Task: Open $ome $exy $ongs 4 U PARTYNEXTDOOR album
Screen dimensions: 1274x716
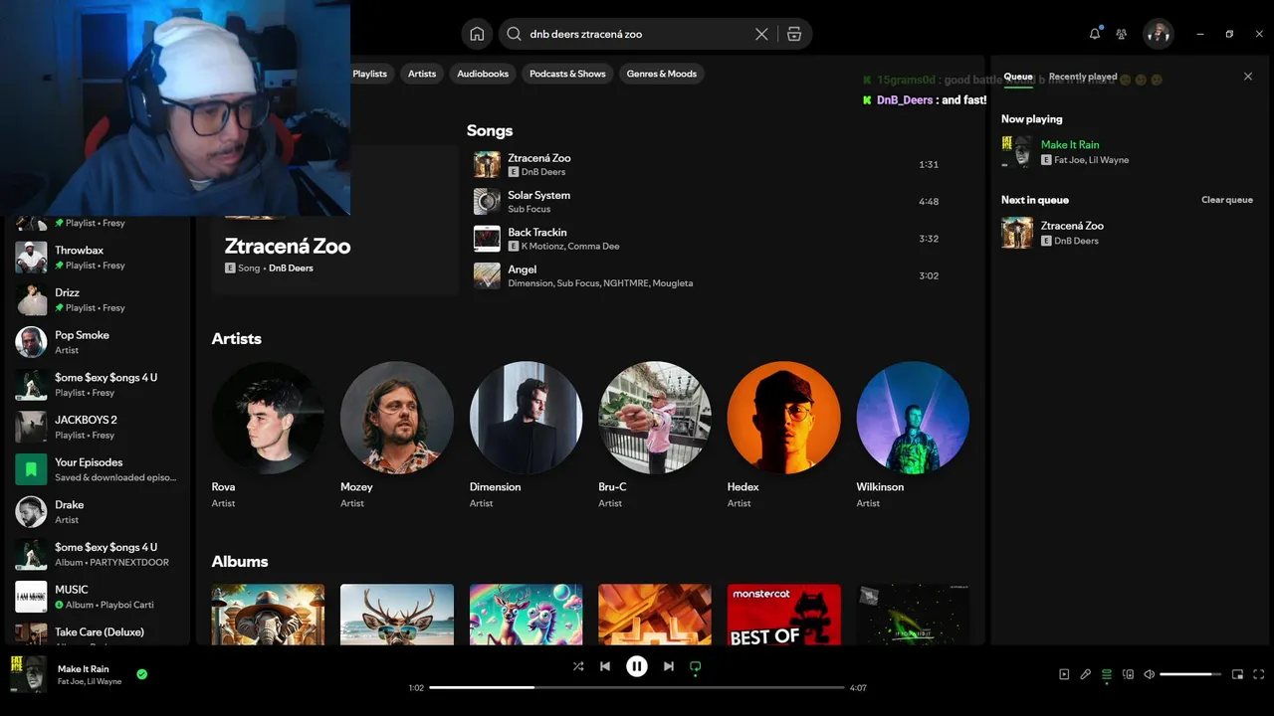Action: point(97,555)
